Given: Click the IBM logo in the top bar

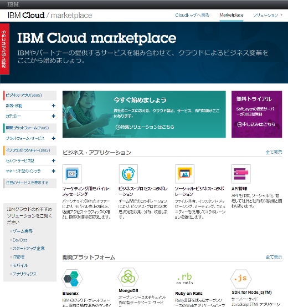Looking at the screenshot, I should tap(13, 4).
